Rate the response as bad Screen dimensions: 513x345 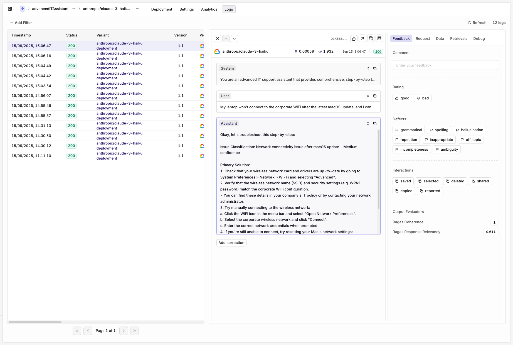tap(423, 98)
